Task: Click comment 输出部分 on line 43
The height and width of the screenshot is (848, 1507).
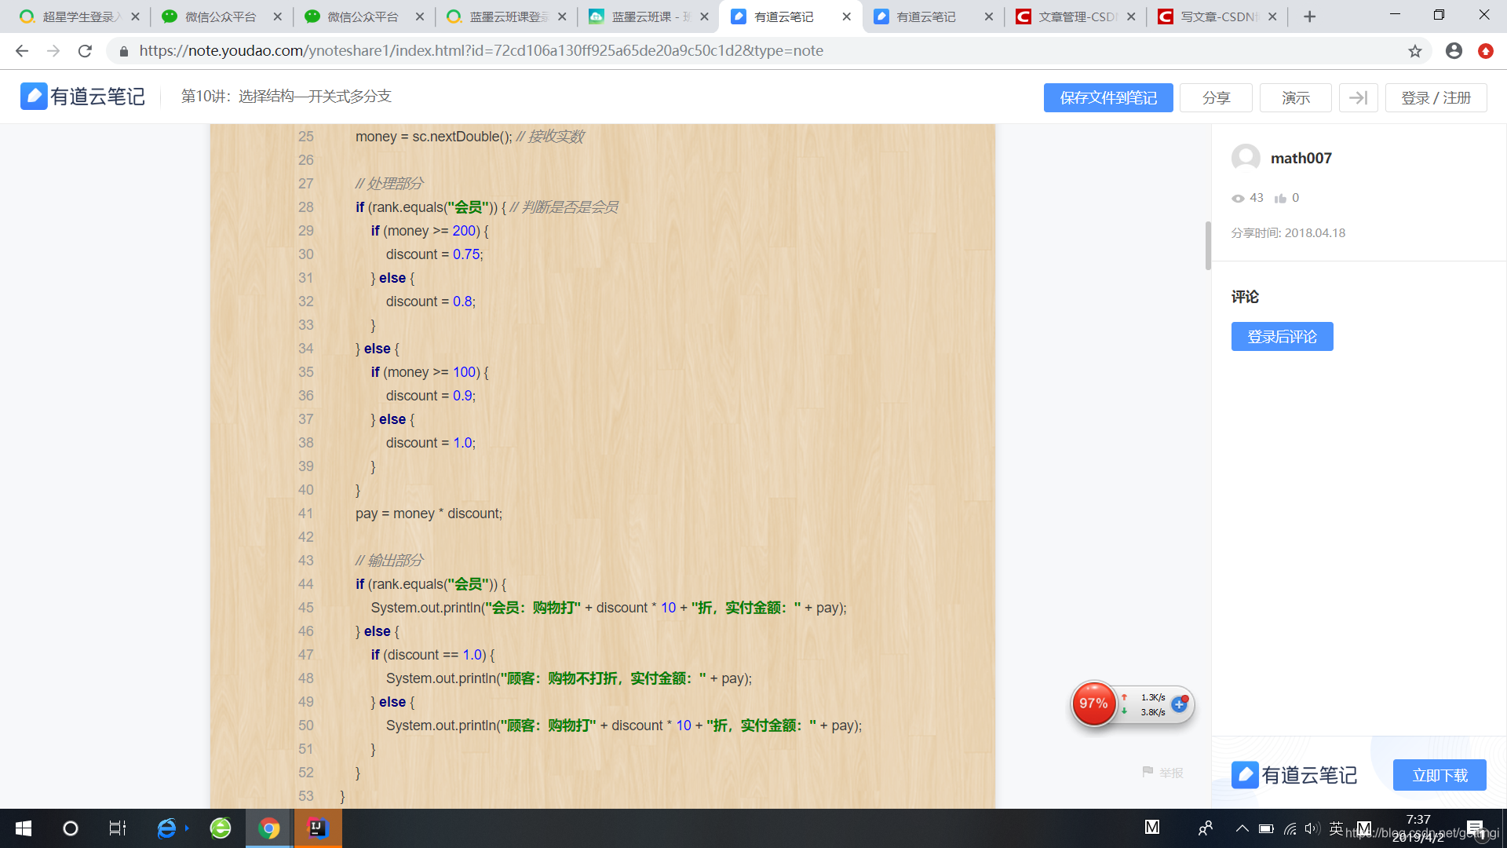Action: click(389, 561)
